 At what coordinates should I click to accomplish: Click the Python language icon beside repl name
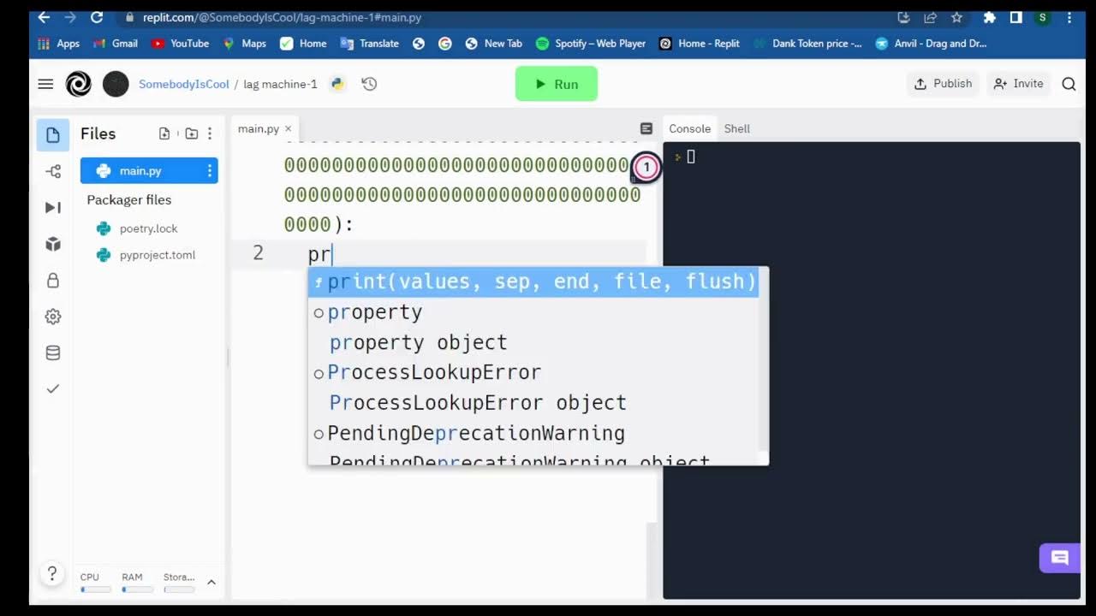point(337,84)
